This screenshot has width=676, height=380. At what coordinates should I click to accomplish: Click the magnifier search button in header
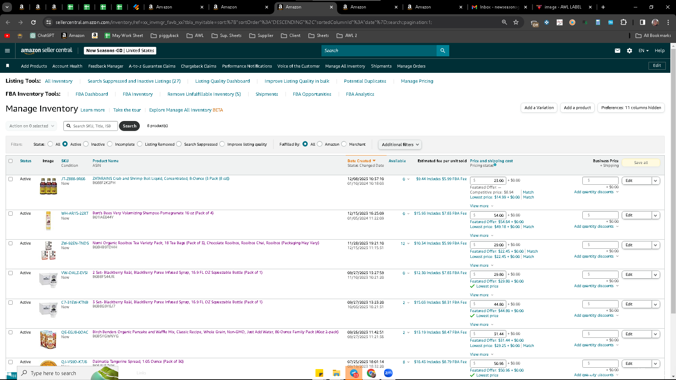click(x=443, y=51)
